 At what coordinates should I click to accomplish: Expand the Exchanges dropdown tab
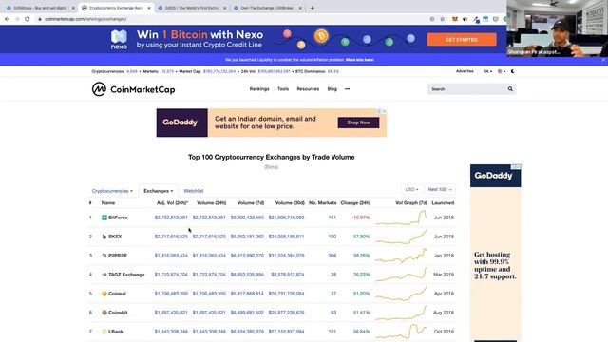pos(159,191)
